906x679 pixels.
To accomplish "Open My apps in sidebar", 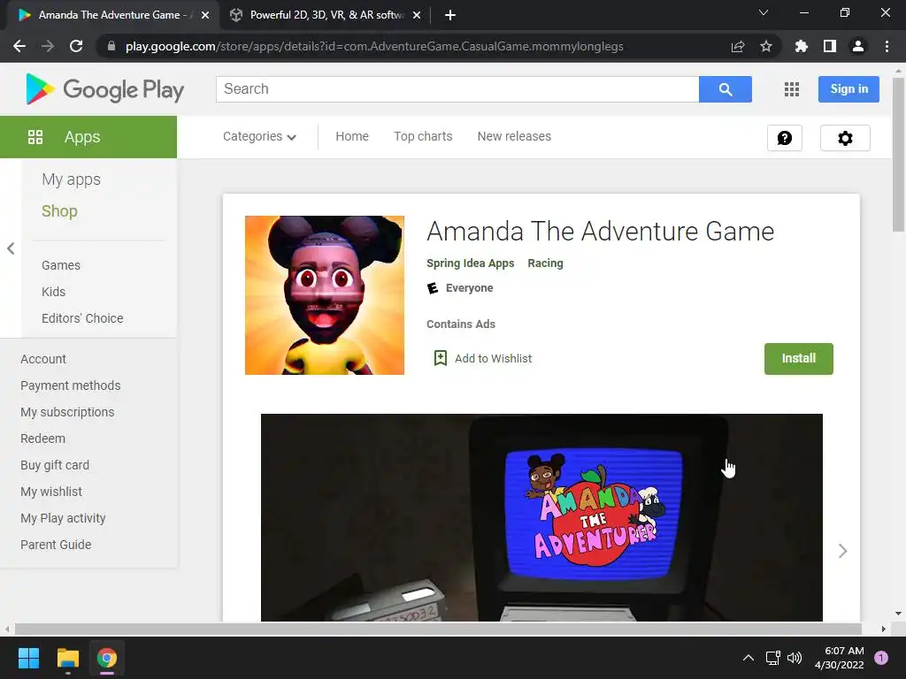I will point(71,179).
